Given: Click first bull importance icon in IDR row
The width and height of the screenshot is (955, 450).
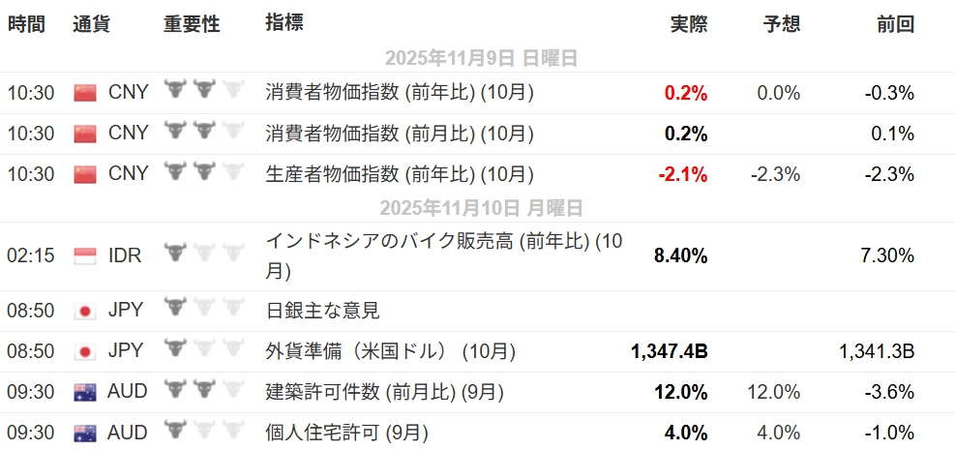Looking at the screenshot, I should pyautogui.click(x=175, y=254).
